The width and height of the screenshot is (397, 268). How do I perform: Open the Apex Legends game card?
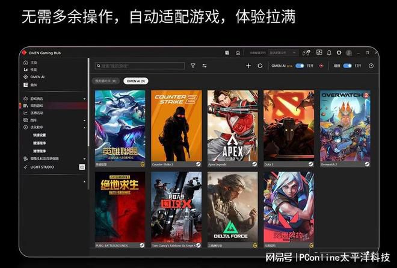pyautogui.click(x=233, y=128)
